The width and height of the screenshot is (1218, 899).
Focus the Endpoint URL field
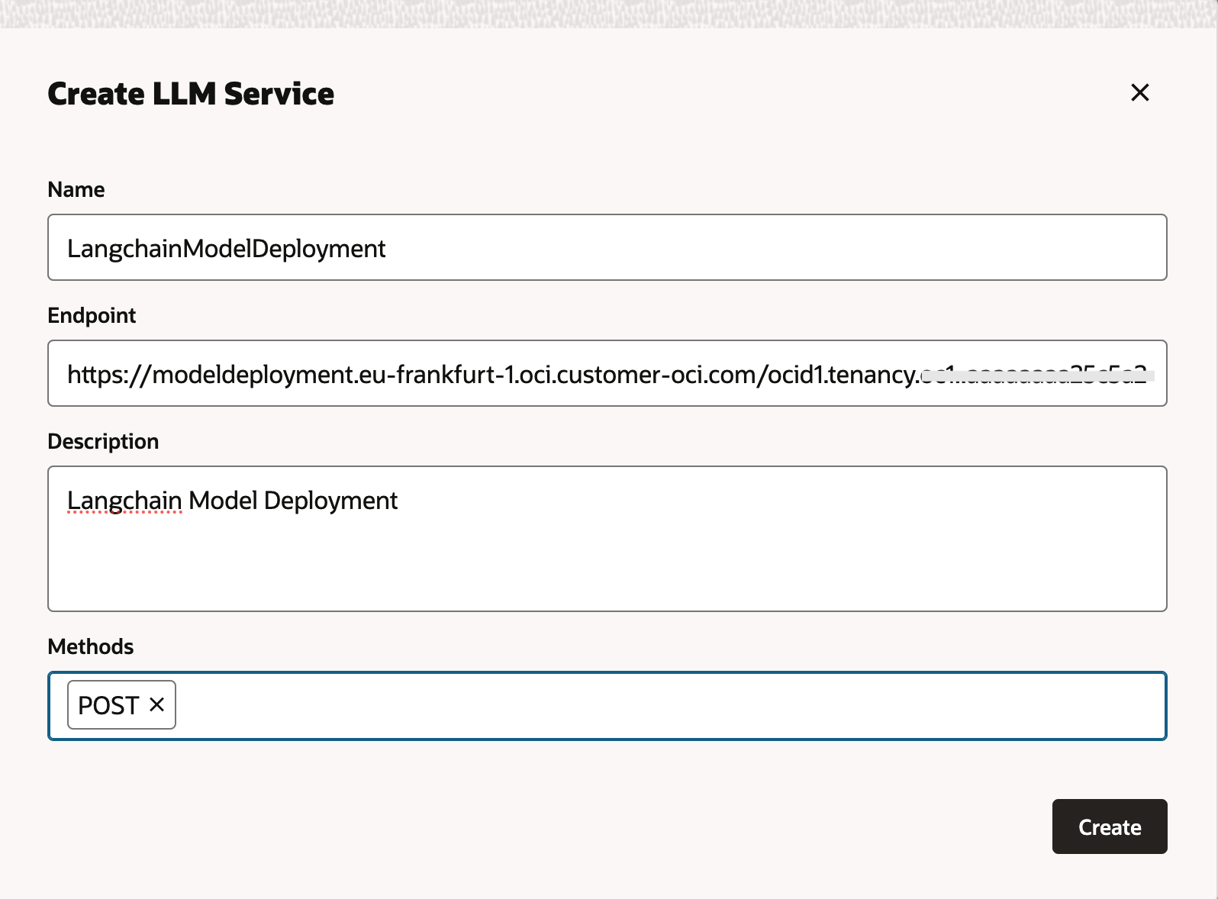coord(607,373)
